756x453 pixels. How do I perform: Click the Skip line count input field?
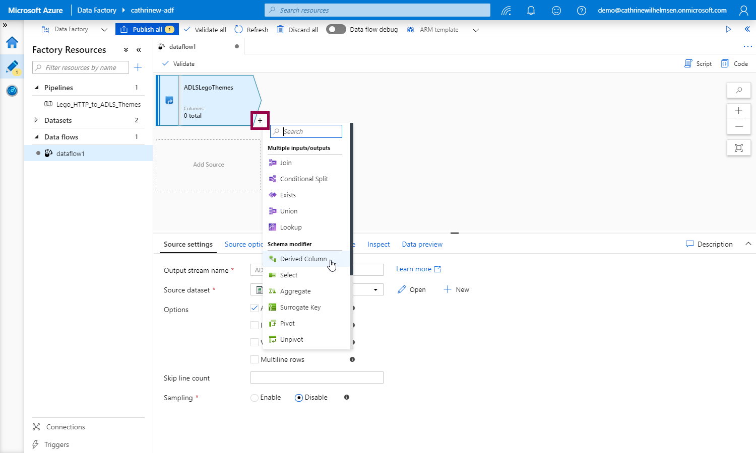click(317, 377)
